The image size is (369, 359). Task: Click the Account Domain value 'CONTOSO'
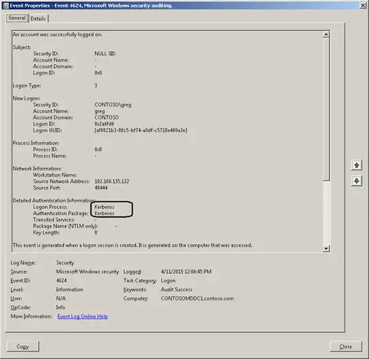(x=107, y=117)
